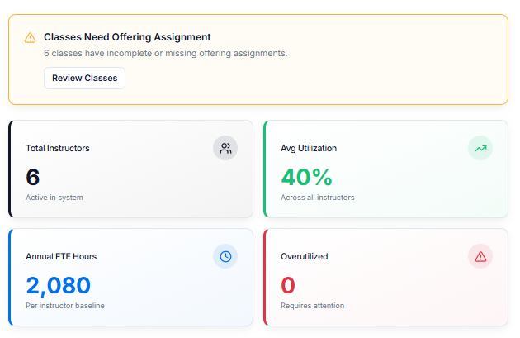Open the 'Avg Utilization' card title
Image resolution: width=520 pixels, height=338 pixels.
pos(309,148)
